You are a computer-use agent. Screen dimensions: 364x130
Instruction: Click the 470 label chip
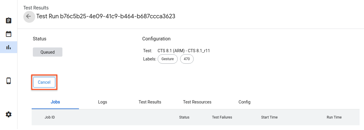[x=187, y=59]
